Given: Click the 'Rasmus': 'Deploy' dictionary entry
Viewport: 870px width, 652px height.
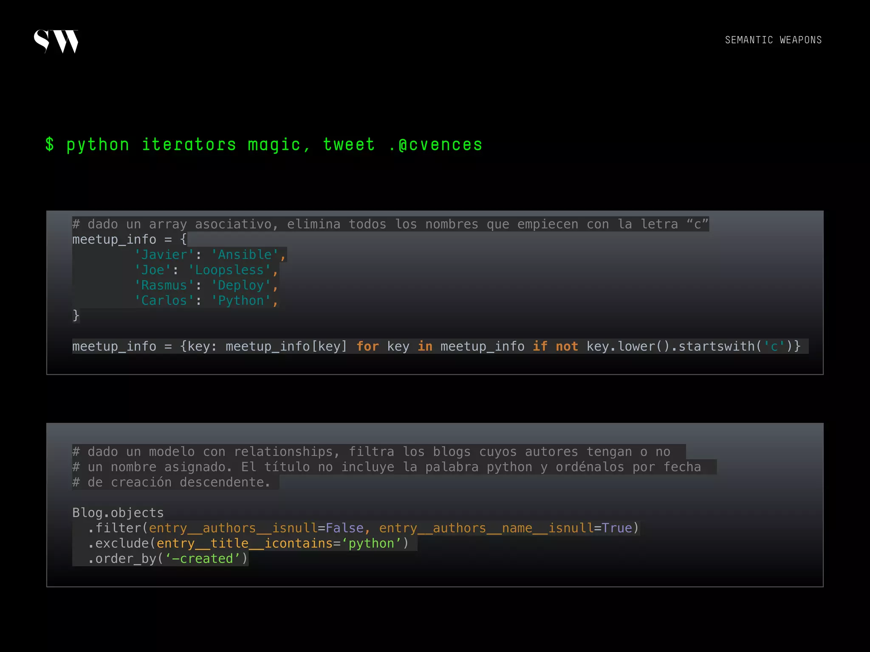Looking at the screenshot, I should pyautogui.click(x=206, y=285).
